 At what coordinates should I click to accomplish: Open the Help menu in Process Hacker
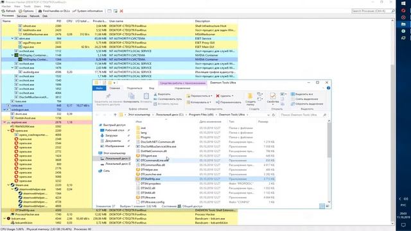coord(47,6)
